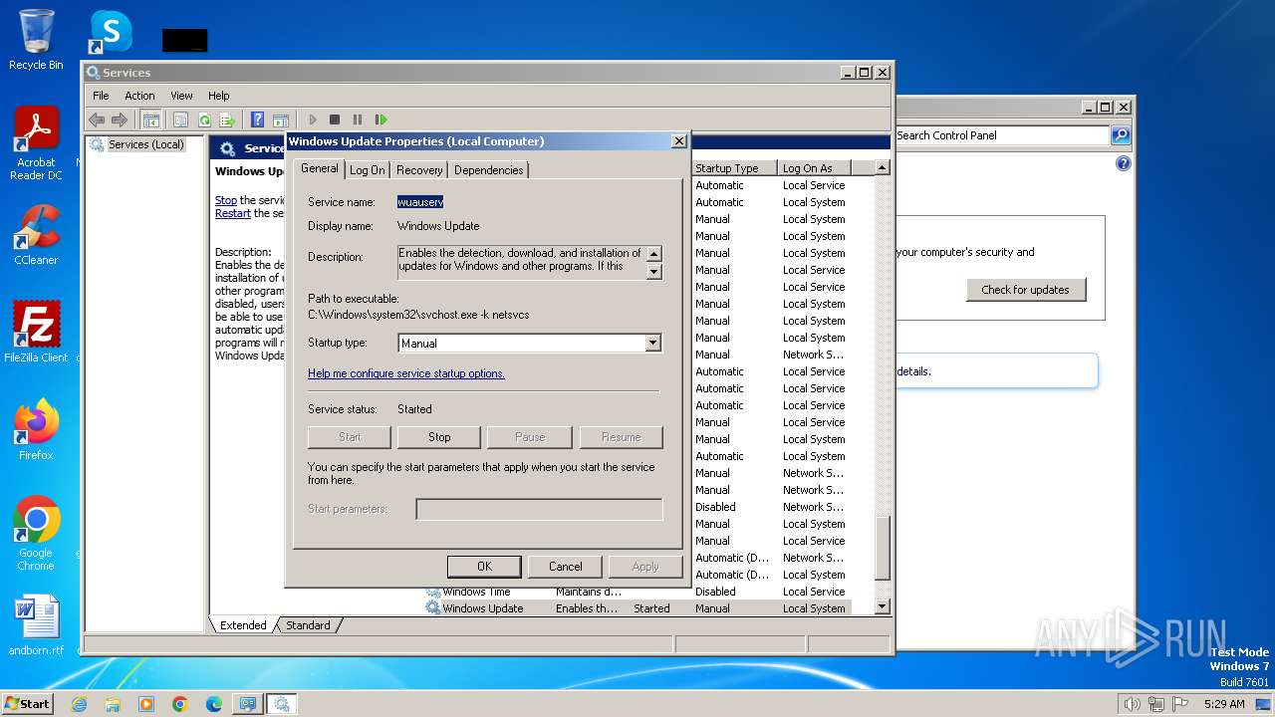This screenshot has height=717, width=1275.
Task: Open the Properties toolbar icon in Services
Action: [180, 119]
